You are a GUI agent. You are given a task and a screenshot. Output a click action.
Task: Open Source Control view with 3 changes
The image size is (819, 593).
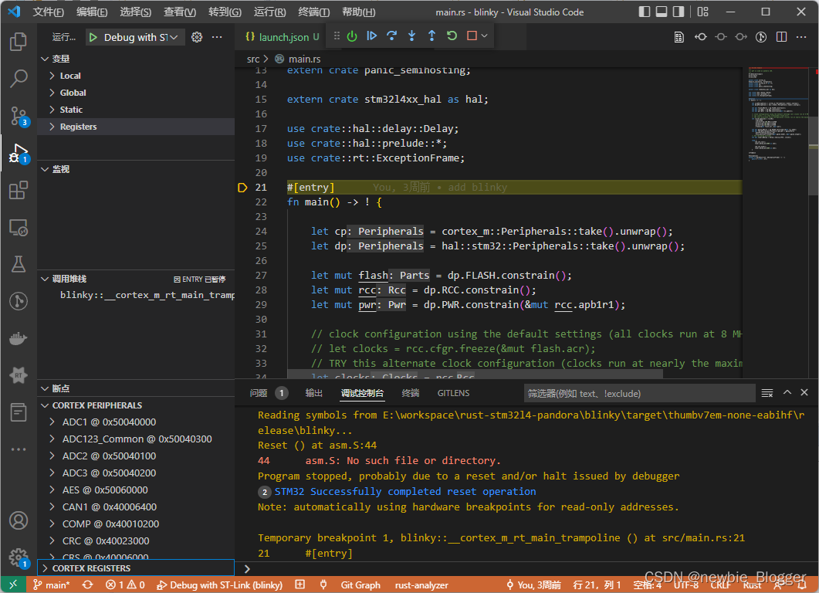point(19,116)
